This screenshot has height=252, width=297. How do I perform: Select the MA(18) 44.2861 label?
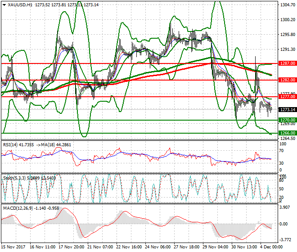[56, 145]
